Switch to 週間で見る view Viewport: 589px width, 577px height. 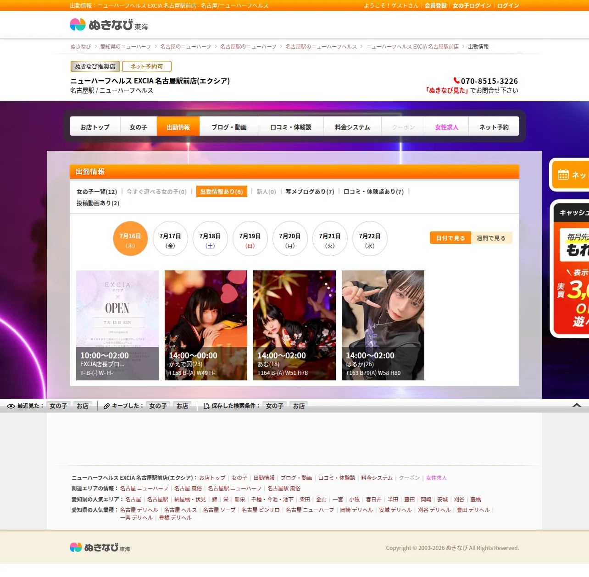click(491, 238)
